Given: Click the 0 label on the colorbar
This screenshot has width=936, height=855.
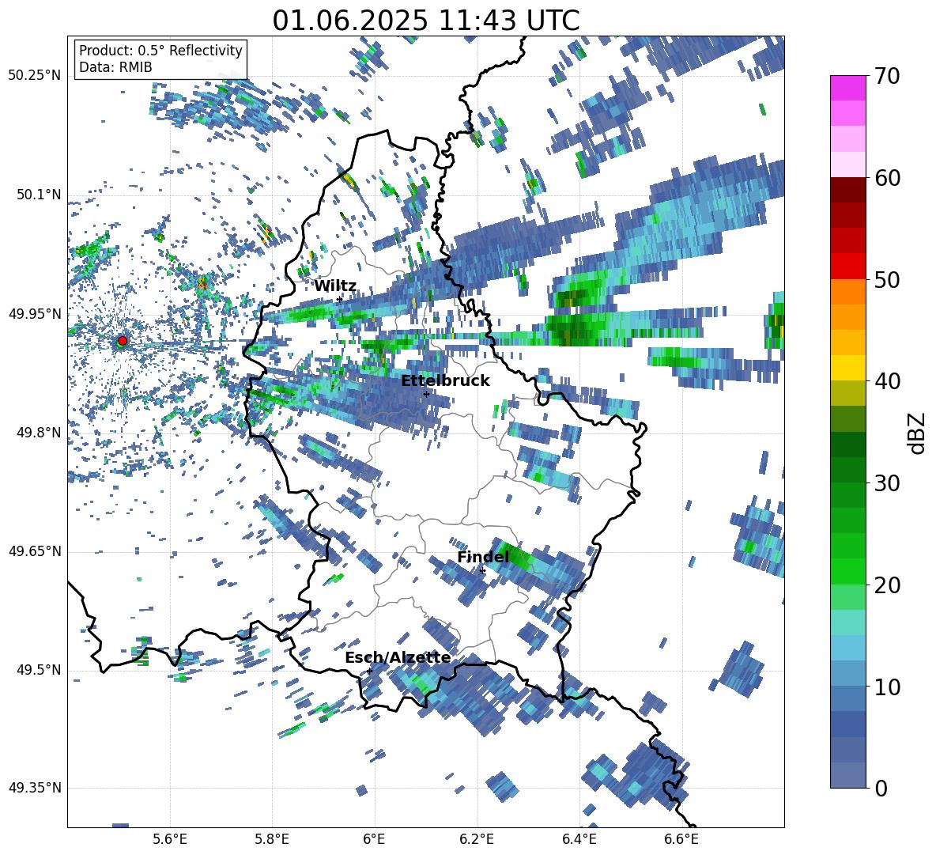Looking at the screenshot, I should click(x=880, y=788).
